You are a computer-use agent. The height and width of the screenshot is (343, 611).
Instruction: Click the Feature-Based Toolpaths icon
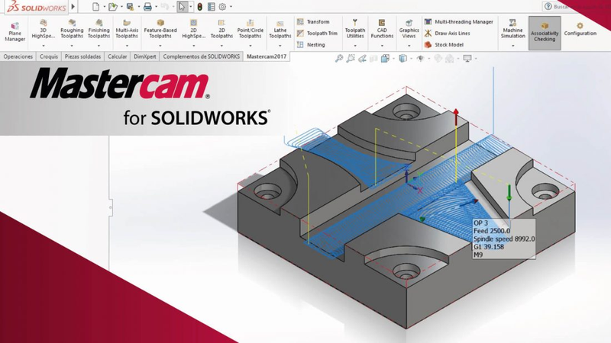[160, 23]
